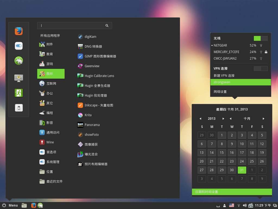278x209 pixels.
Task: Select day 31 highlighted in the calendar
Action: (x=242, y=170)
